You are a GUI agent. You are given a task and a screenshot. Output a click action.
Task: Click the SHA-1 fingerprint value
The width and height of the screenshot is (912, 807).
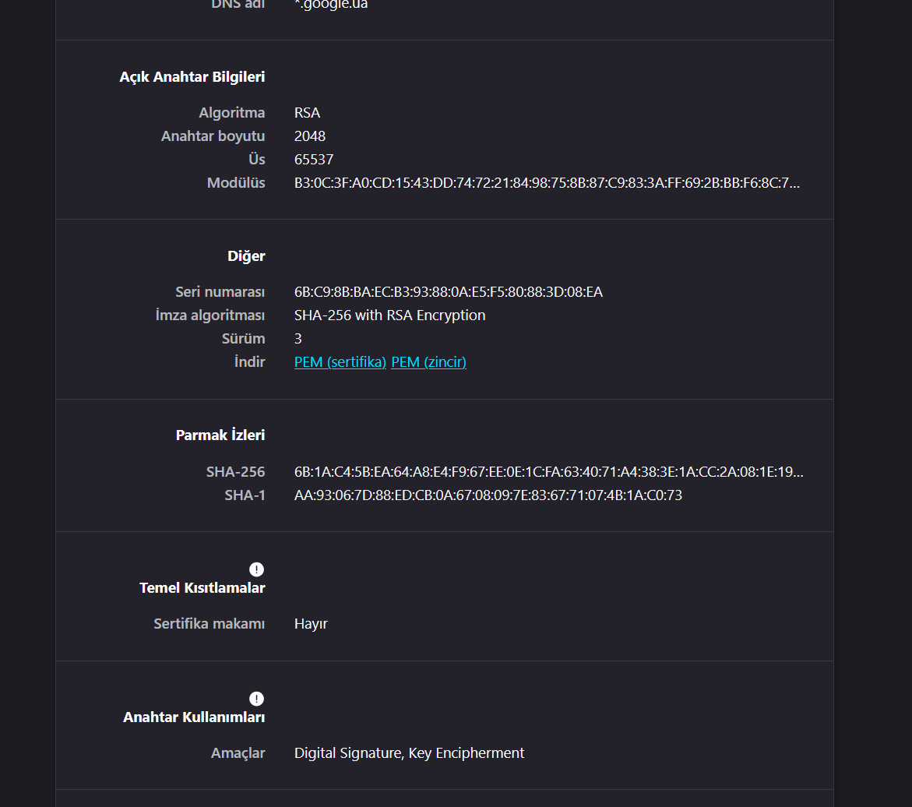coord(488,495)
